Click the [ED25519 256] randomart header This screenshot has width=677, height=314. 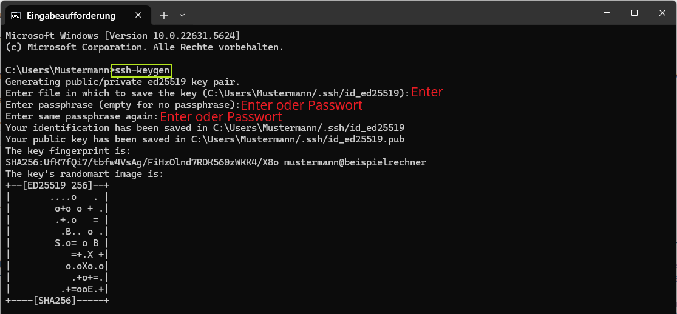coord(57,185)
